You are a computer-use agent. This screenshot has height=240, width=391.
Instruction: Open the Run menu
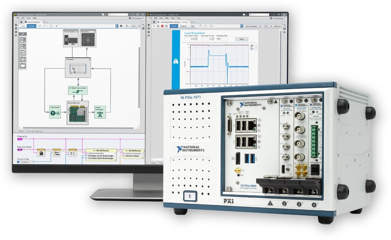click(x=161, y=18)
